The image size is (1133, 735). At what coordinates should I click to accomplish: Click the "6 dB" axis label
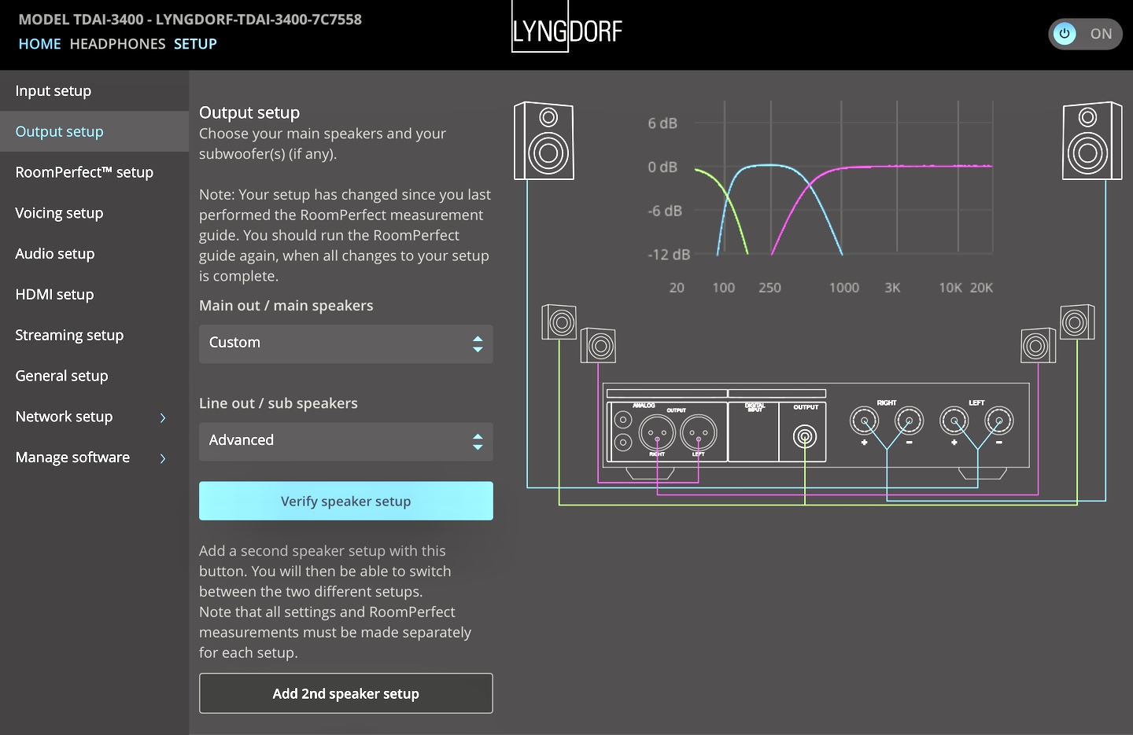click(x=662, y=123)
